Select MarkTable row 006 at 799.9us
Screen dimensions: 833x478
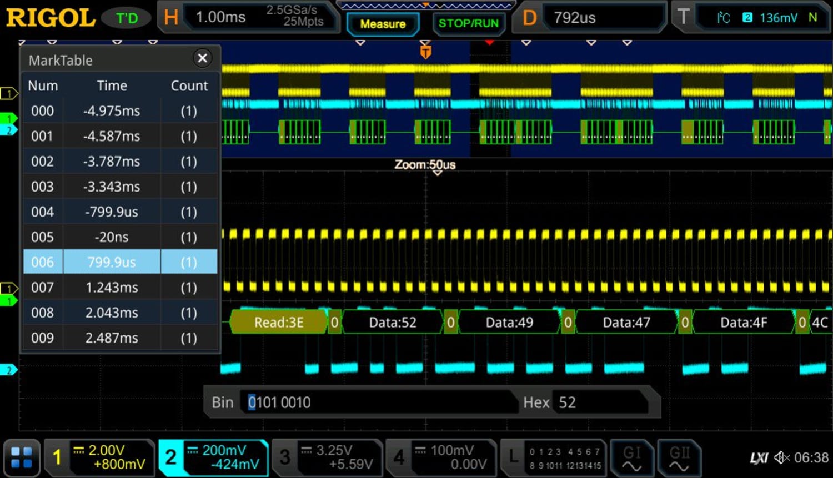[x=111, y=261]
